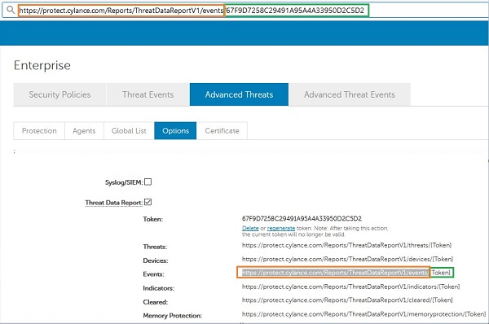Click the regenerate token link
489x324 pixels.
click(x=281, y=228)
